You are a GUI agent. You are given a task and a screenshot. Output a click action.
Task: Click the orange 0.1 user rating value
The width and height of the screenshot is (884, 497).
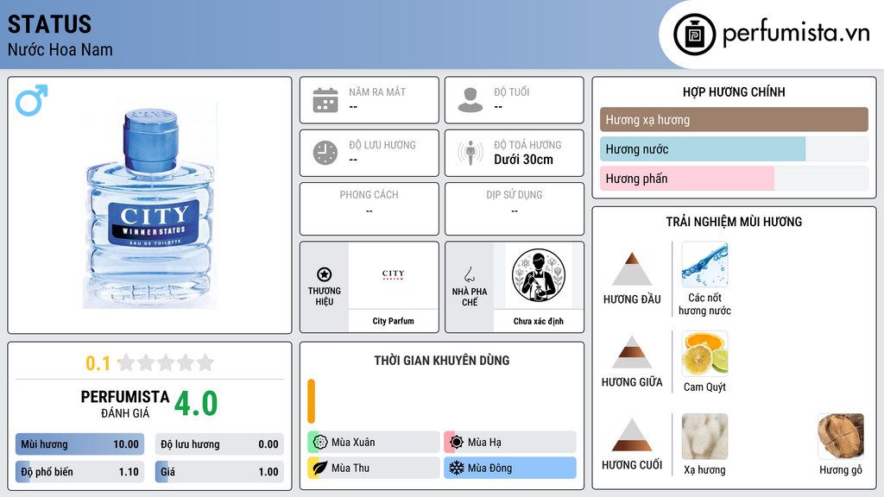(x=98, y=363)
